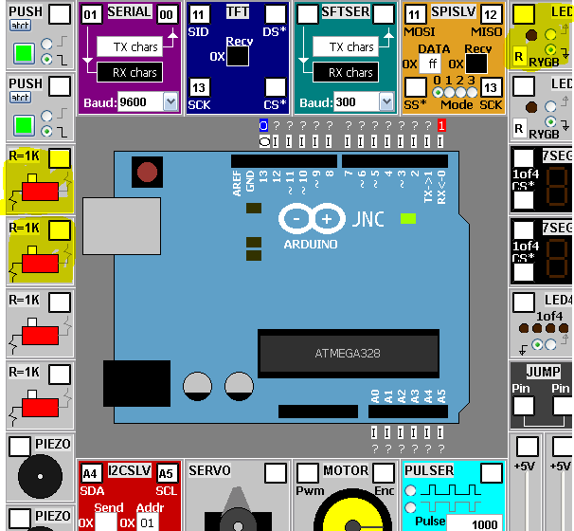Click the I2CSLV Addr field showing 01
Viewport: 574px width, 531px height.
tap(148, 522)
